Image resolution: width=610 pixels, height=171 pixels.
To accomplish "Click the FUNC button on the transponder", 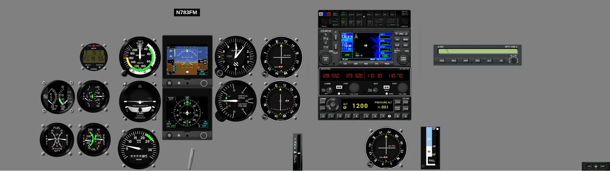I will pos(398,102).
